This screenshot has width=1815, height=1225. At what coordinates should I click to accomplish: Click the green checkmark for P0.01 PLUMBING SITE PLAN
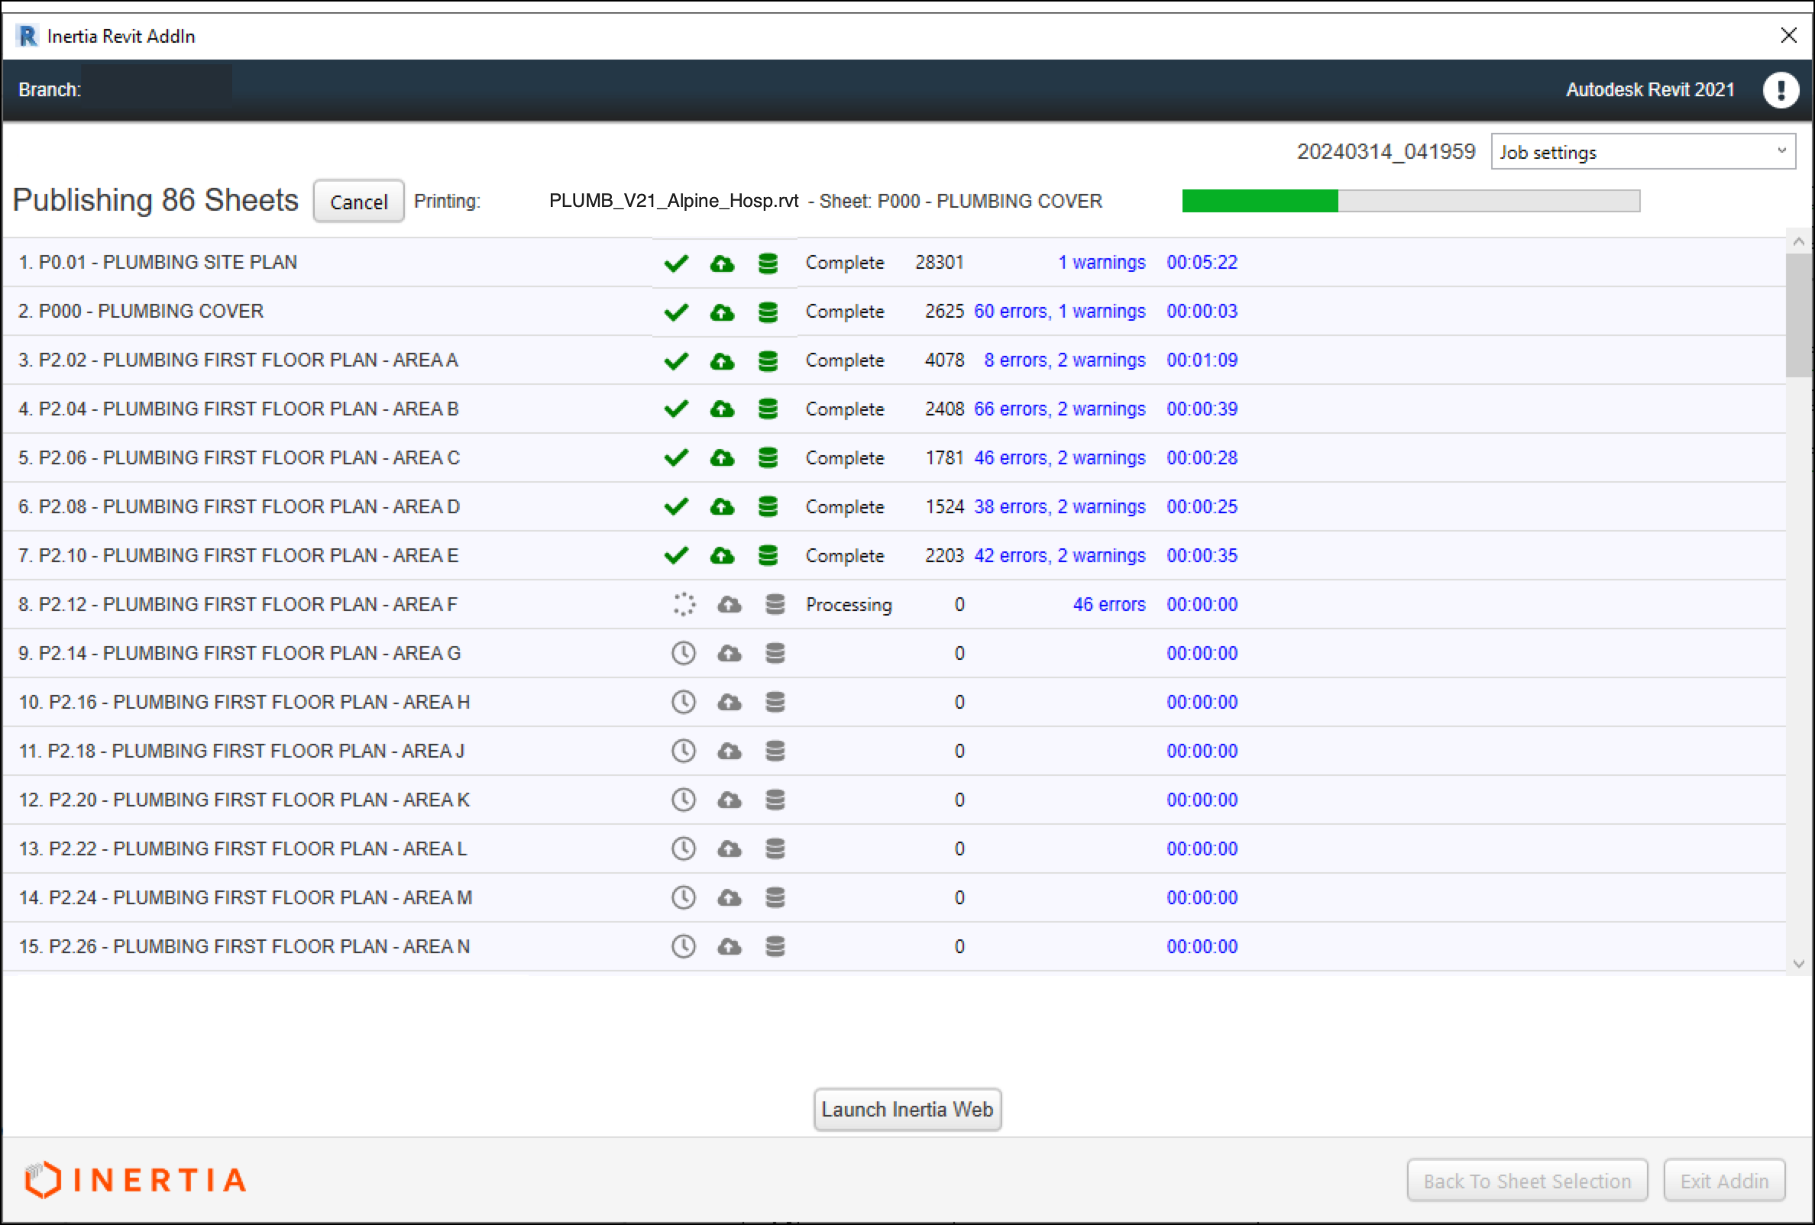[x=675, y=263]
